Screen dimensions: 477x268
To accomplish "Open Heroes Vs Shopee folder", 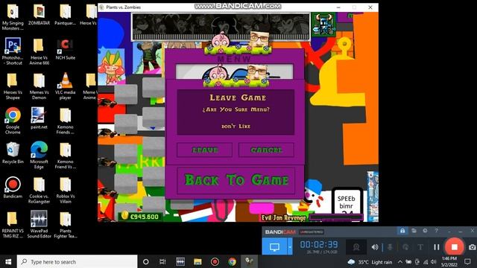I will click(x=13, y=86).
